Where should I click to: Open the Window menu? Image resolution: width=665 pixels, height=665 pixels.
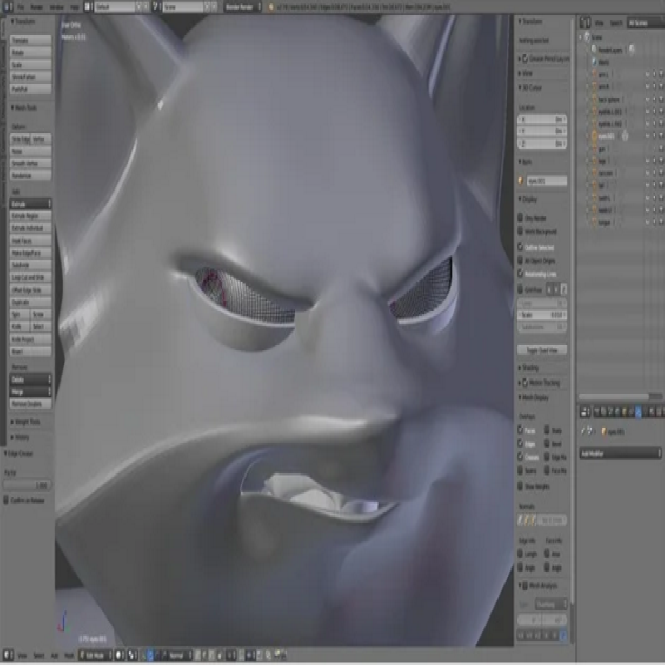pos(57,7)
